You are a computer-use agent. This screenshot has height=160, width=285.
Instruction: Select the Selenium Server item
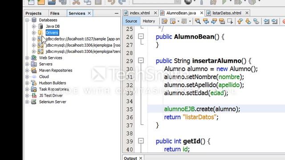pyautogui.click(x=53, y=102)
